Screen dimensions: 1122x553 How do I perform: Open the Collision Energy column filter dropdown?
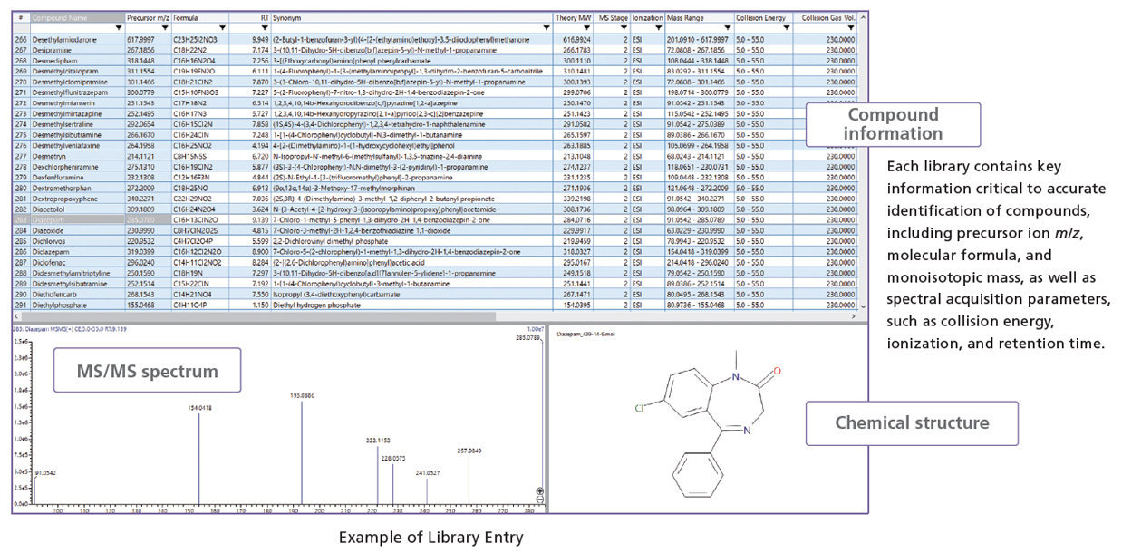coord(788,28)
